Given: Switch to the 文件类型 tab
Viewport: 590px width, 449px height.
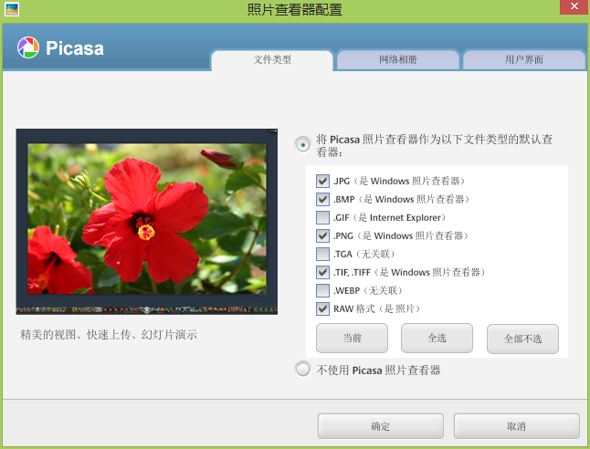Looking at the screenshot, I should coord(271,60).
